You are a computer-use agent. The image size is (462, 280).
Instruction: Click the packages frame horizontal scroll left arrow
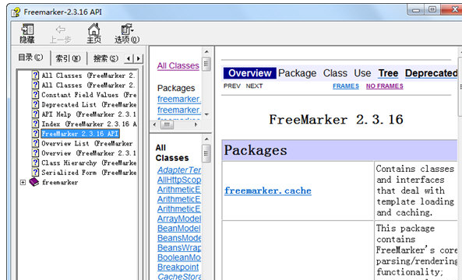click(155, 124)
